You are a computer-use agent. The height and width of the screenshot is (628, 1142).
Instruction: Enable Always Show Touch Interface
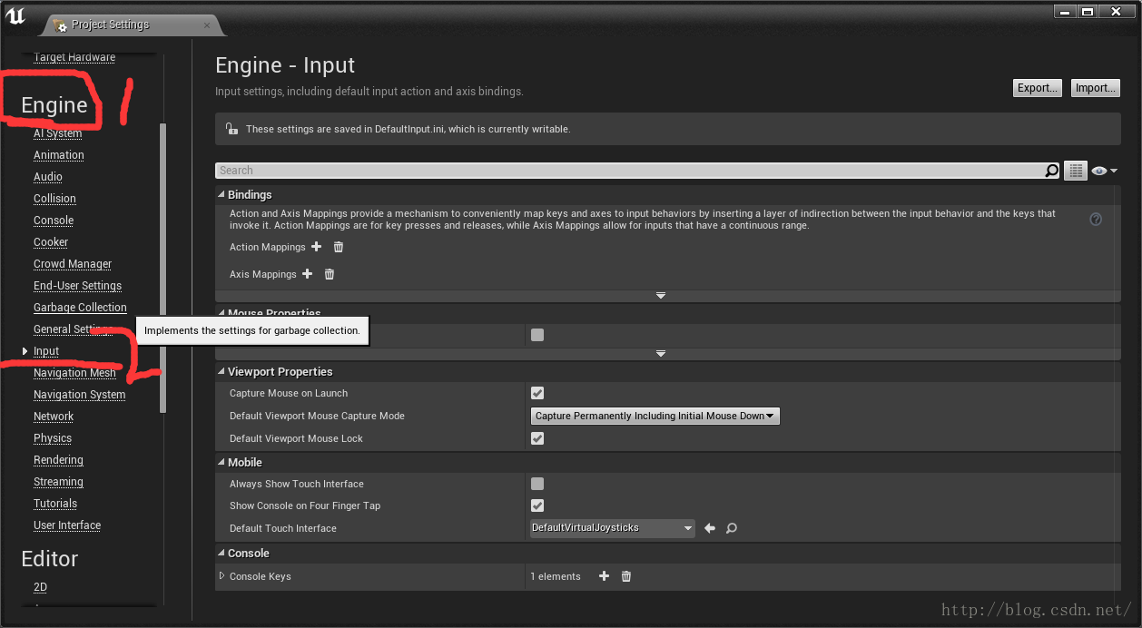coord(537,484)
